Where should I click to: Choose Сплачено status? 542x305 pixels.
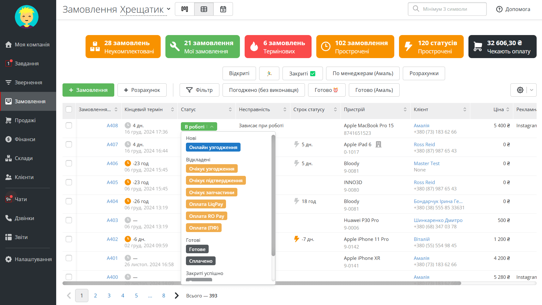tap(200, 261)
